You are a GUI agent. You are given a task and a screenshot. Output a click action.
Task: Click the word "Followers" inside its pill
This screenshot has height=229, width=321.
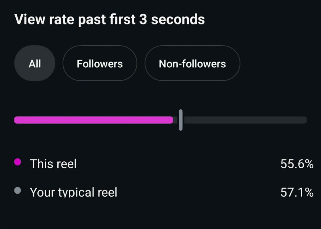(x=100, y=64)
